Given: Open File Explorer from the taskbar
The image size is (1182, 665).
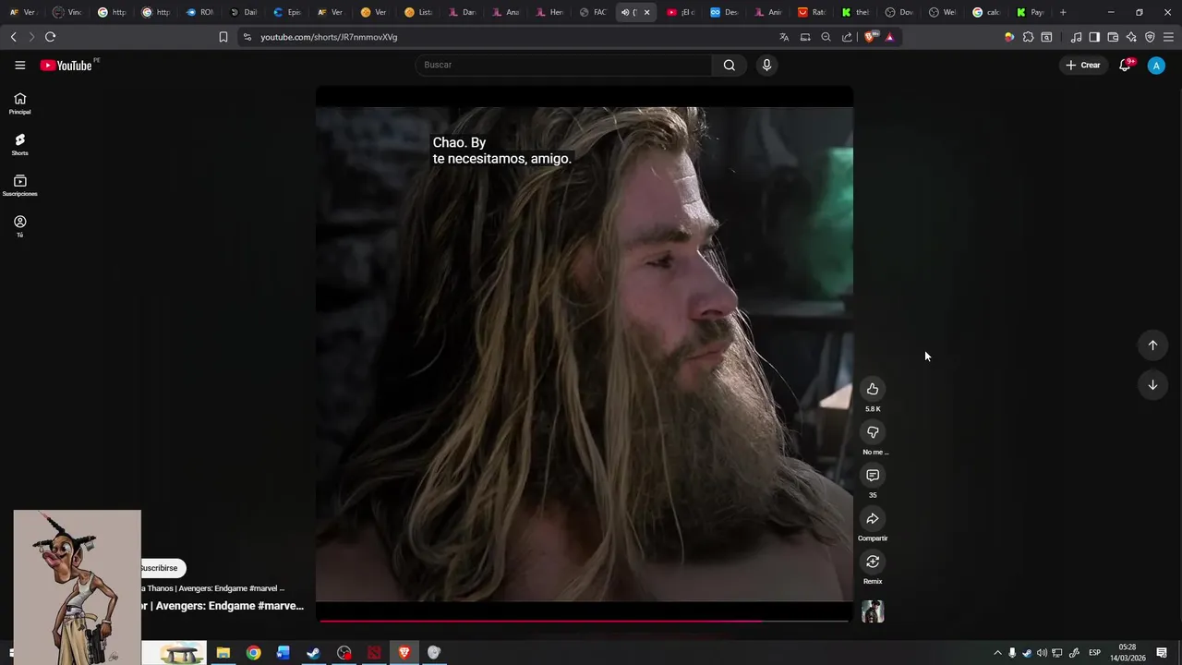Looking at the screenshot, I should point(223,653).
